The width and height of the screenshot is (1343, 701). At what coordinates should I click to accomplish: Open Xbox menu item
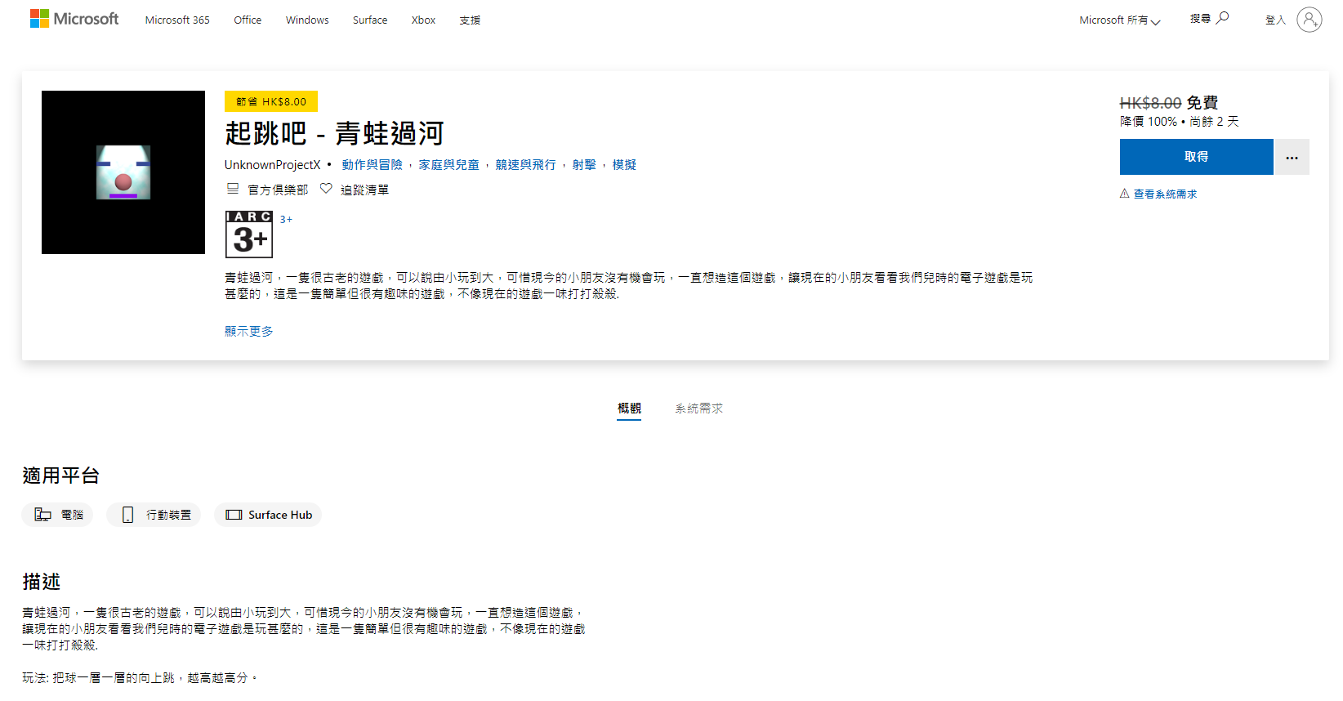[x=423, y=20]
